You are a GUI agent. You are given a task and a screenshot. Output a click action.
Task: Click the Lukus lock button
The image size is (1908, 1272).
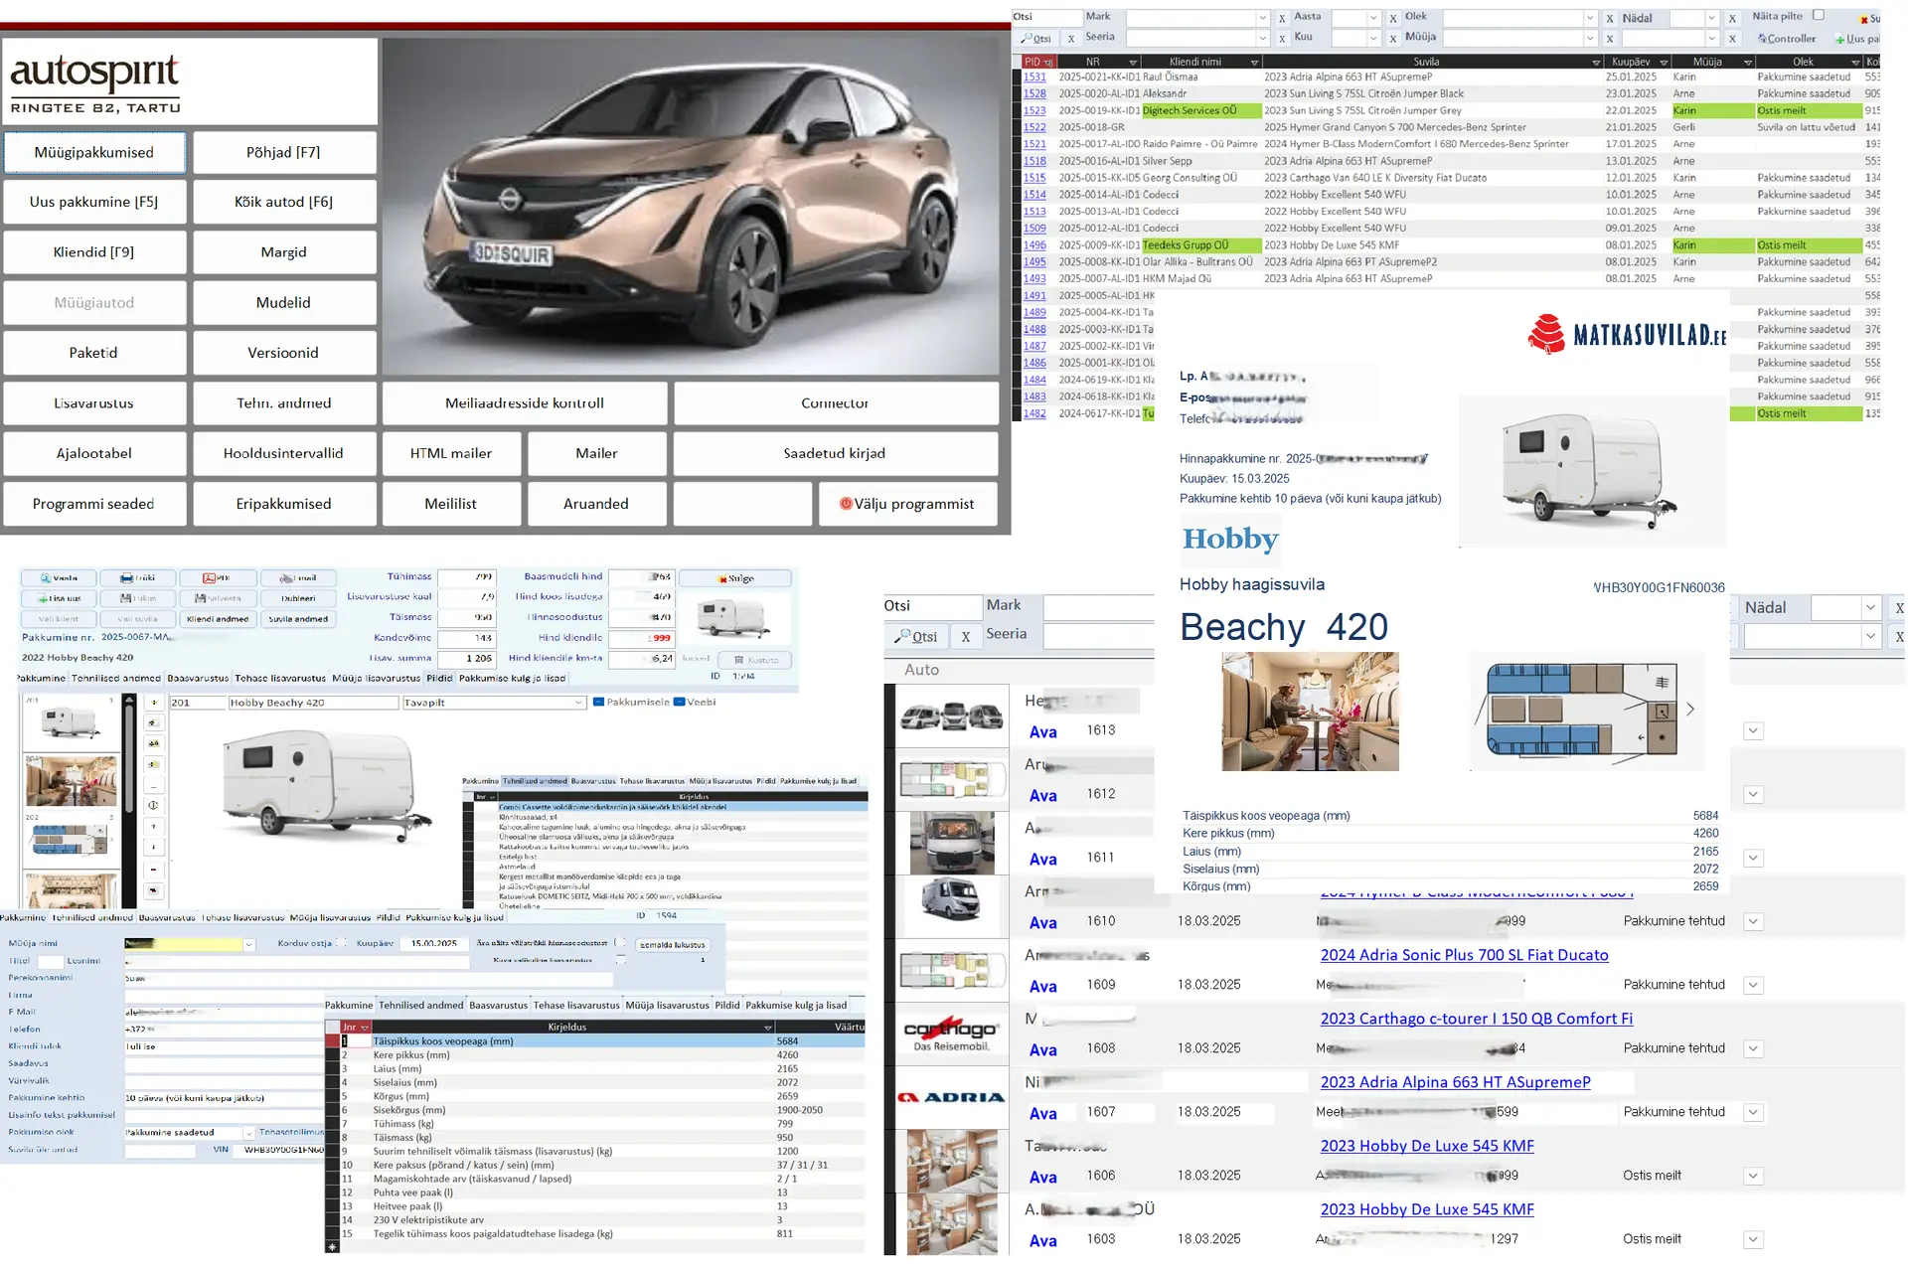point(138,598)
